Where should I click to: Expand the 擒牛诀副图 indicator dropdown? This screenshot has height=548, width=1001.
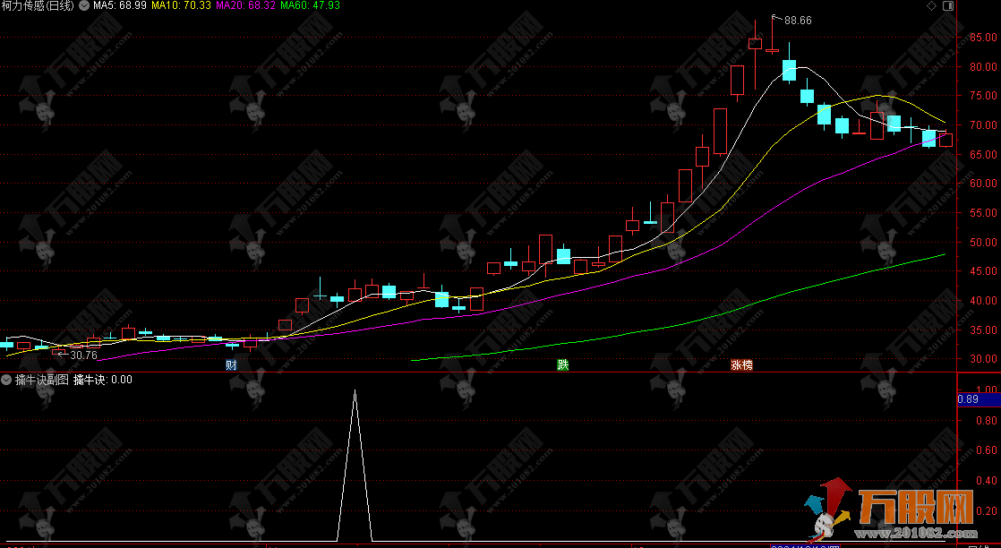coord(6,380)
